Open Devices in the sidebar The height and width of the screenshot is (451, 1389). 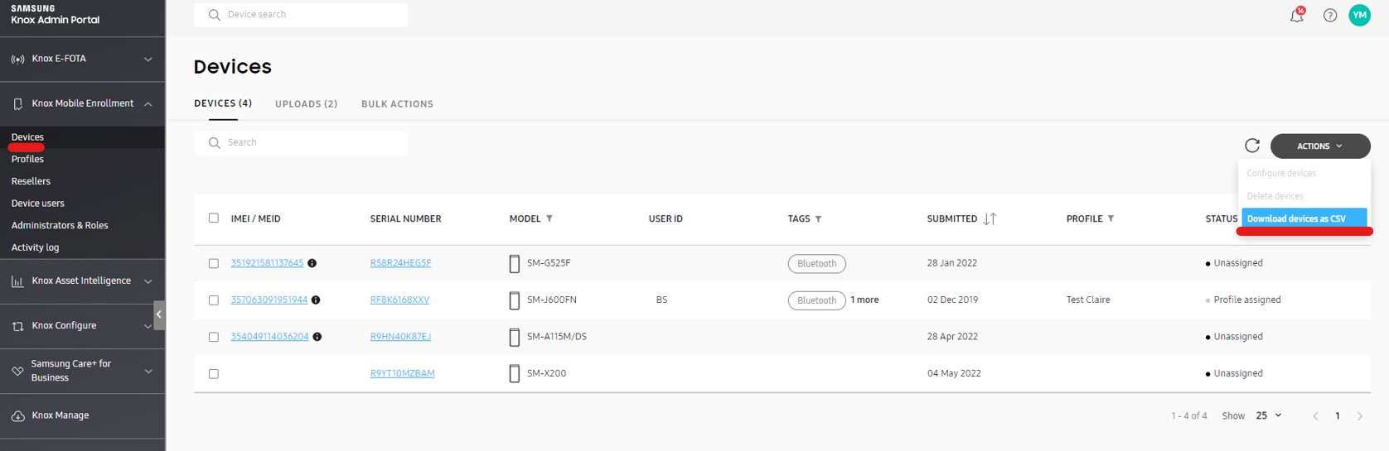[27, 137]
